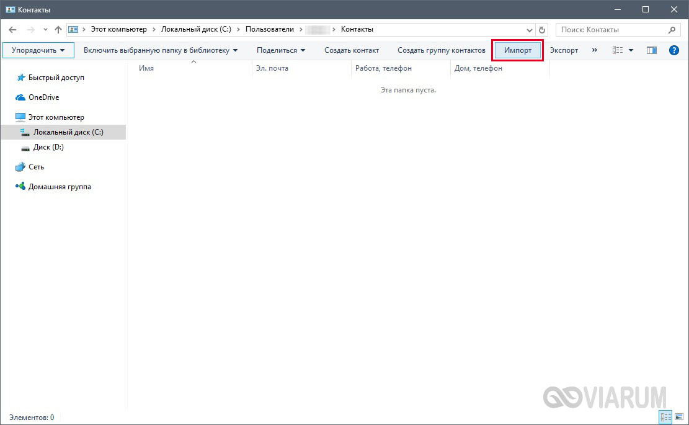Click the change view icon in toolbar
The height and width of the screenshot is (425, 689).
pos(618,50)
